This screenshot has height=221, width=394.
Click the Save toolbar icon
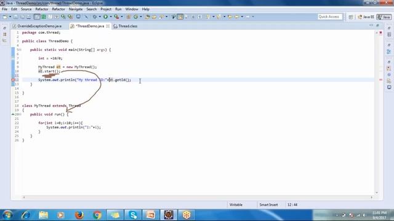tap(15, 17)
